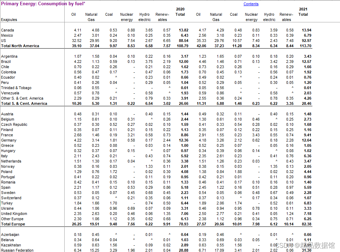Click the Mexico row label
Image resolution: width=340 pixels, height=252 pixels.
pos(7,35)
